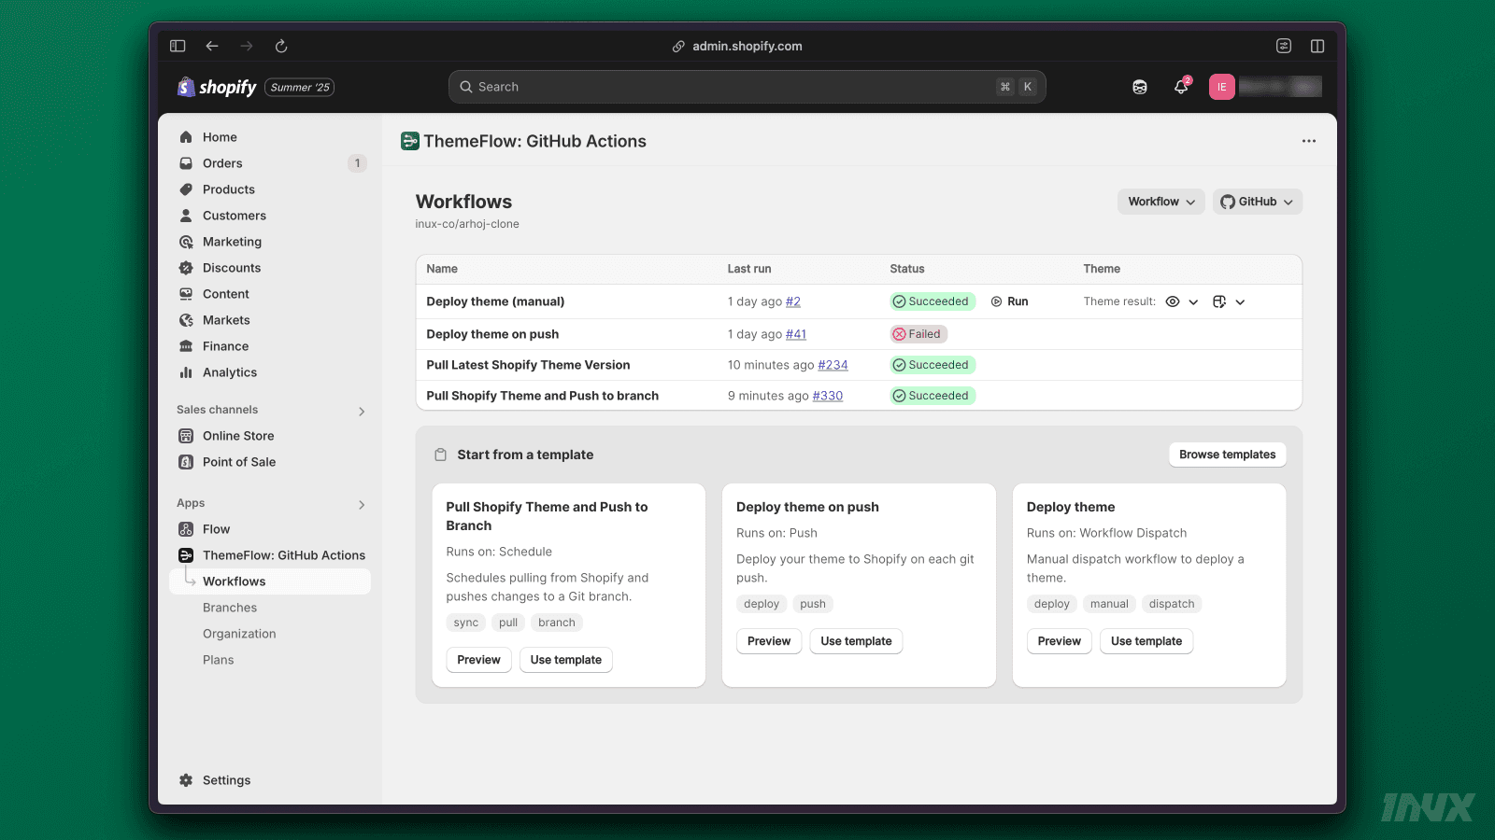The width and height of the screenshot is (1495, 840).
Task: Open the Analytics section icon
Action: 188,371
